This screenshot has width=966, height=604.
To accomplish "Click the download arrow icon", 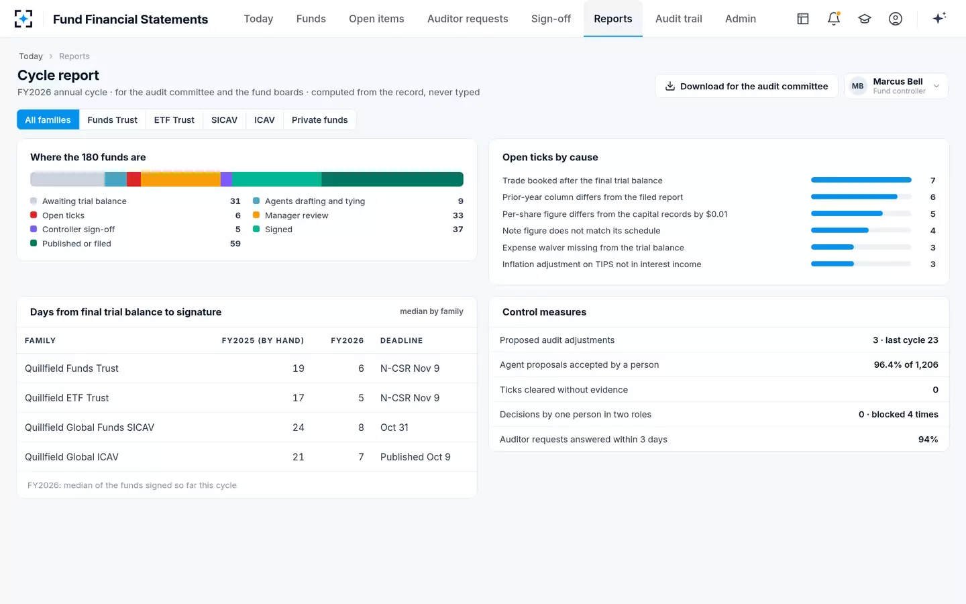I will (x=669, y=86).
